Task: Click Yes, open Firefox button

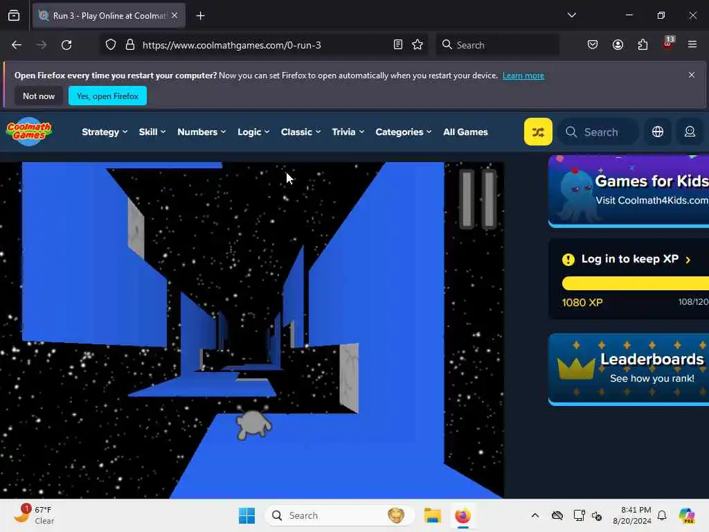Action: 107,96
